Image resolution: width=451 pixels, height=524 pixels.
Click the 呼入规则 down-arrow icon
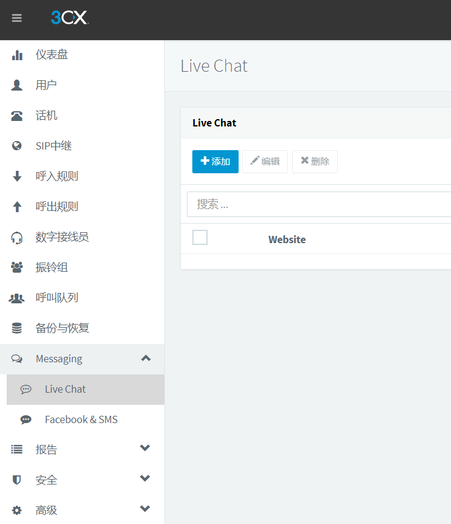point(17,176)
